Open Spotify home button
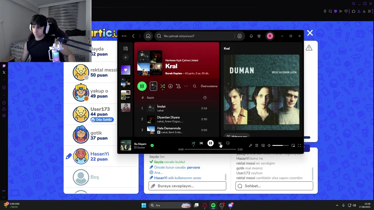 (148, 36)
